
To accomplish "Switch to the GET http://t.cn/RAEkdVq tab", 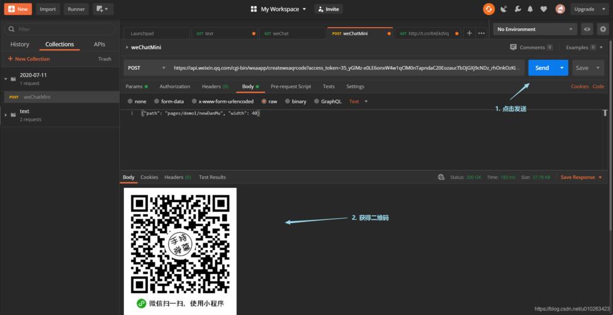I will (428, 33).
